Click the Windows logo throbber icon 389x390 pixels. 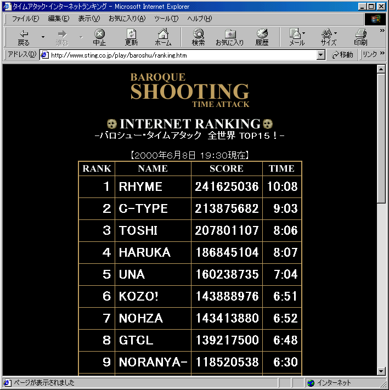tap(375, 19)
